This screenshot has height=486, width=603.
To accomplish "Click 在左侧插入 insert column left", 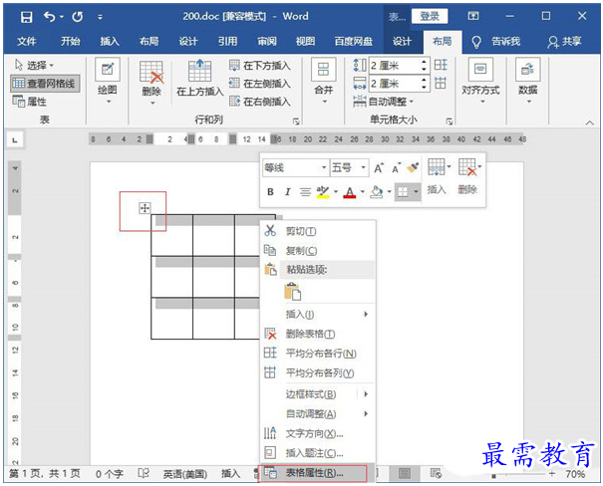I will click(x=259, y=84).
